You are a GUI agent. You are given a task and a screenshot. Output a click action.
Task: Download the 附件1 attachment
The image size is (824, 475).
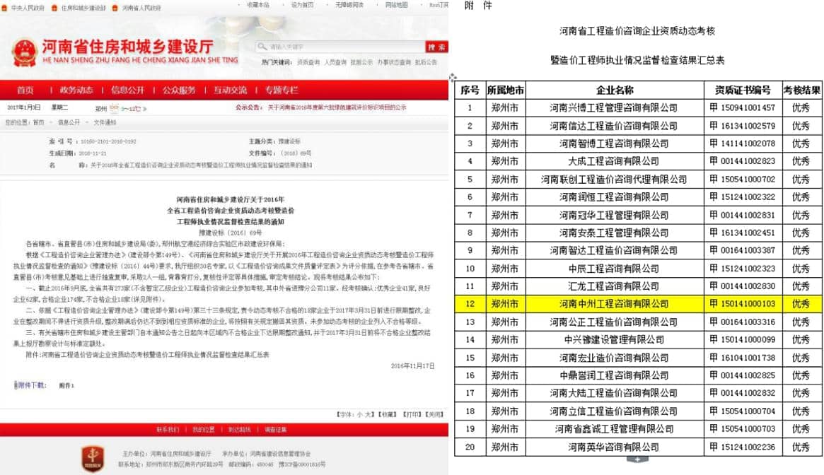point(66,386)
